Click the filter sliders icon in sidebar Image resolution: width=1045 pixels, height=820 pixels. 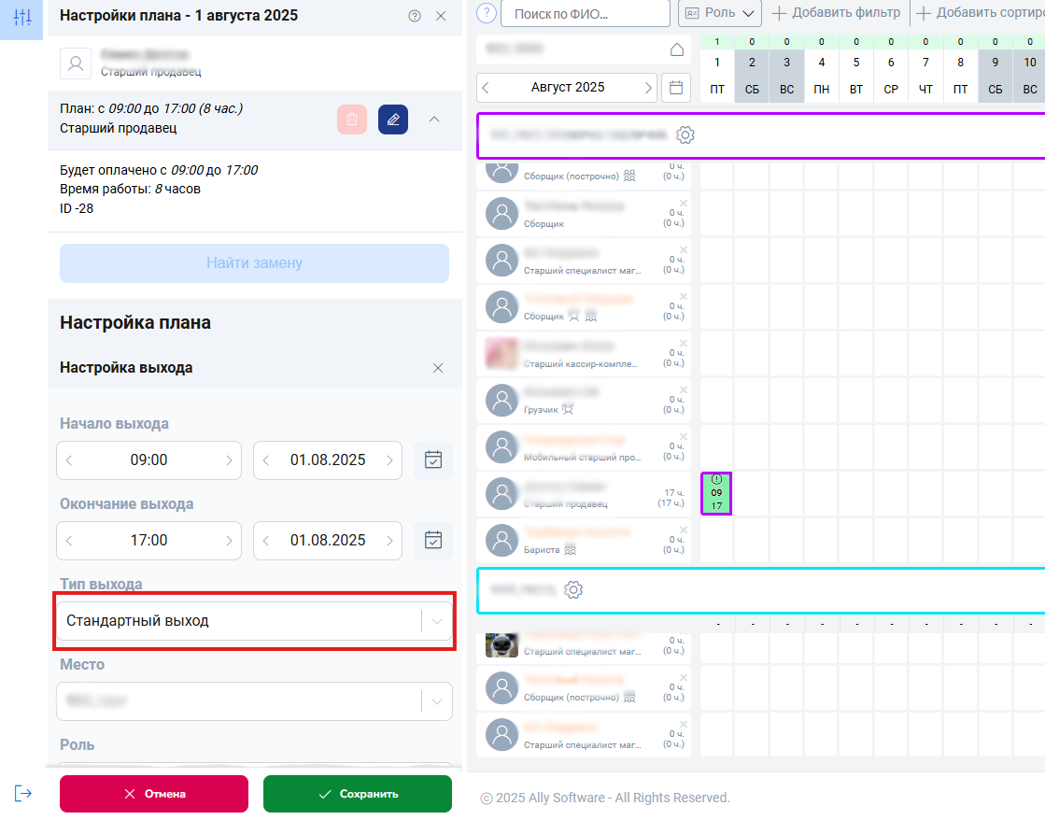[x=22, y=18]
